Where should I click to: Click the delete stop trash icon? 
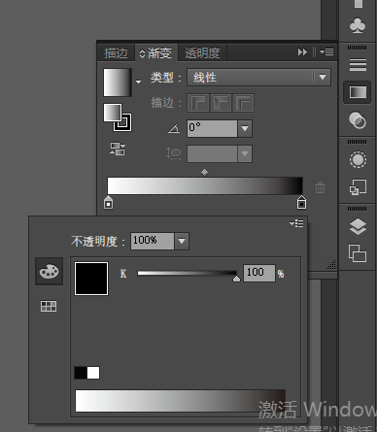tap(320, 187)
